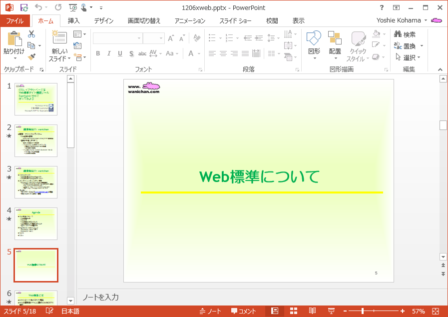Switch to Reading view icon
This screenshot has width=448, height=317.
tap(312, 311)
